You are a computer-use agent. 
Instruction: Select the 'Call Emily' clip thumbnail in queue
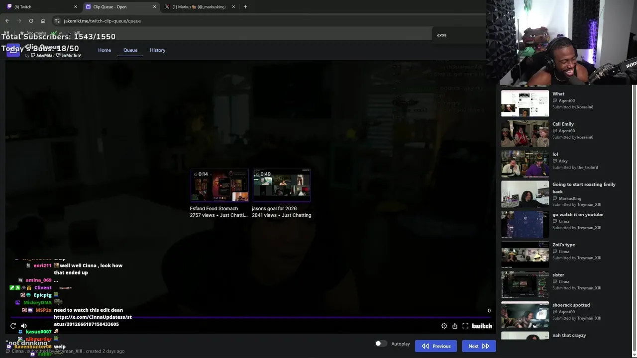pyautogui.click(x=525, y=134)
